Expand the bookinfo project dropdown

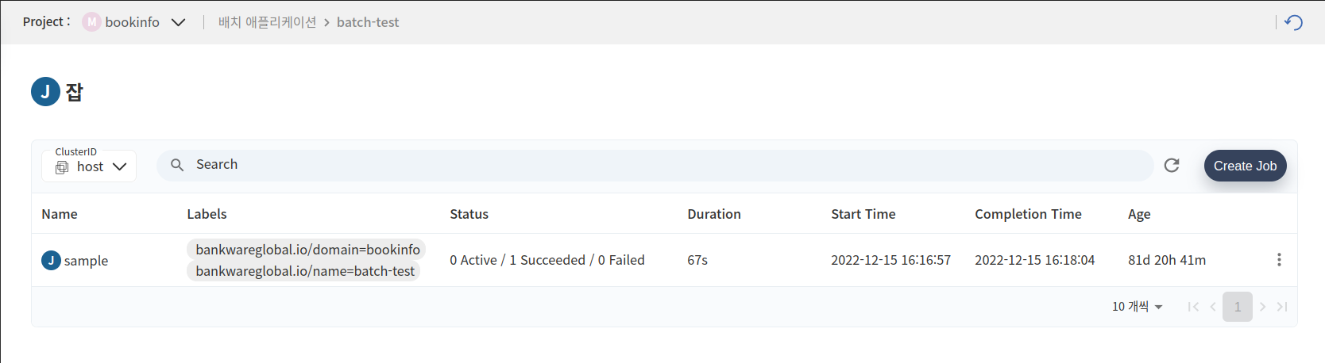tap(178, 22)
